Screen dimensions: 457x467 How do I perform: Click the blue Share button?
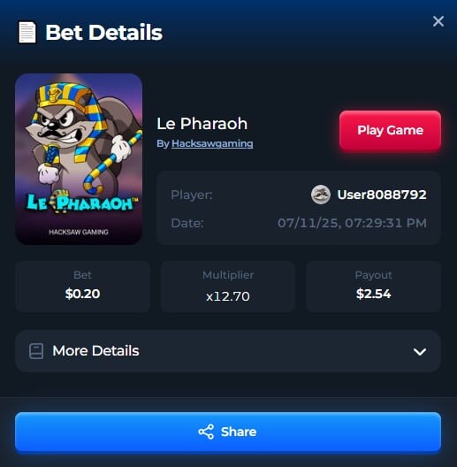click(x=228, y=432)
